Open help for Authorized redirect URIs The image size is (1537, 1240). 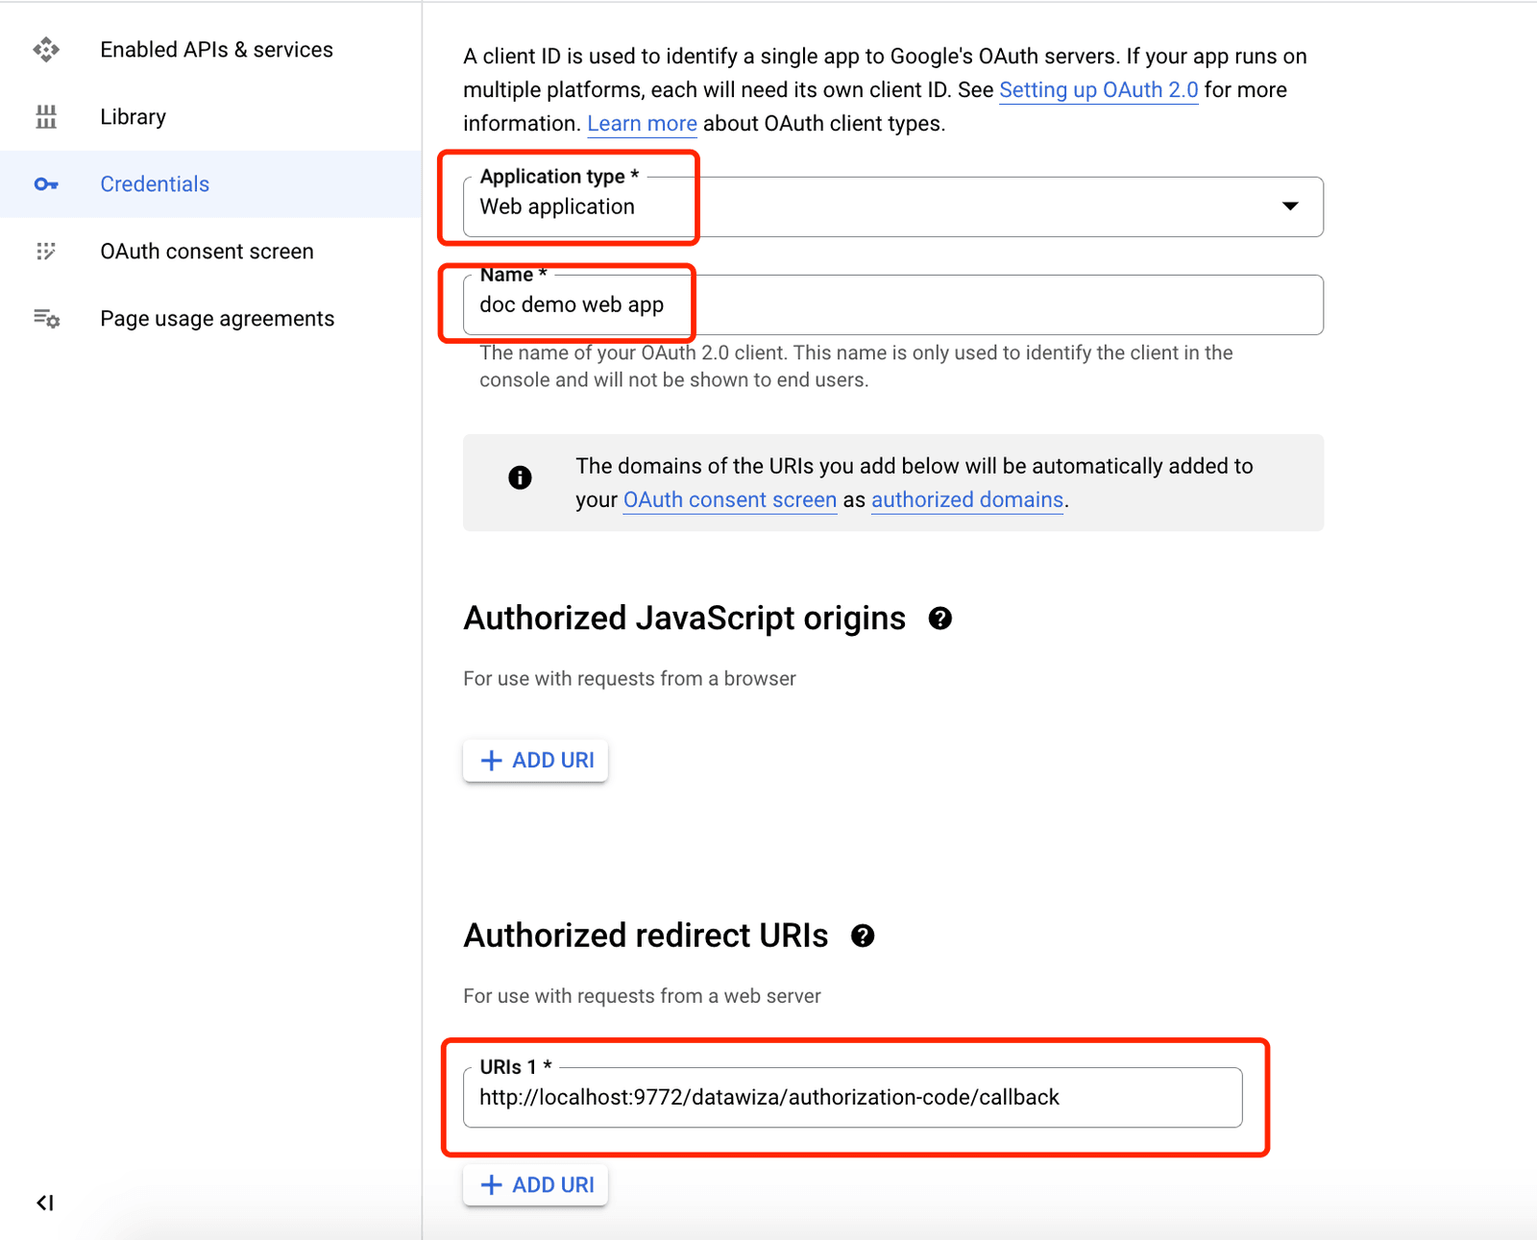(x=863, y=936)
